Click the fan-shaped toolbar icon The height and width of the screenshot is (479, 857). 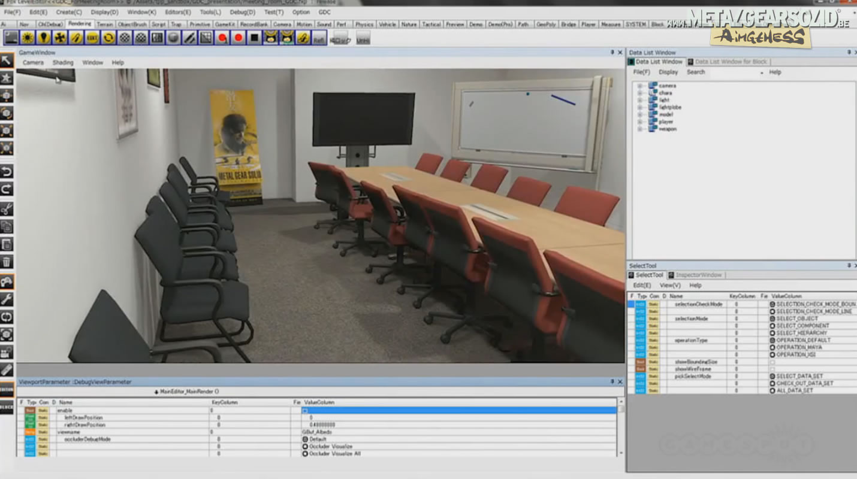click(60, 38)
